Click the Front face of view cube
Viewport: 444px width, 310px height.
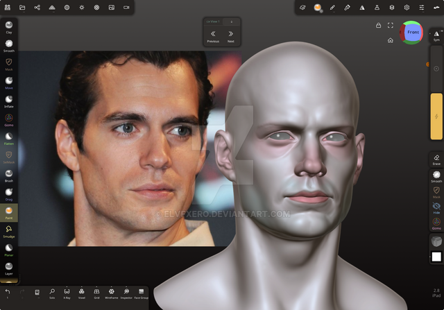coord(413,33)
